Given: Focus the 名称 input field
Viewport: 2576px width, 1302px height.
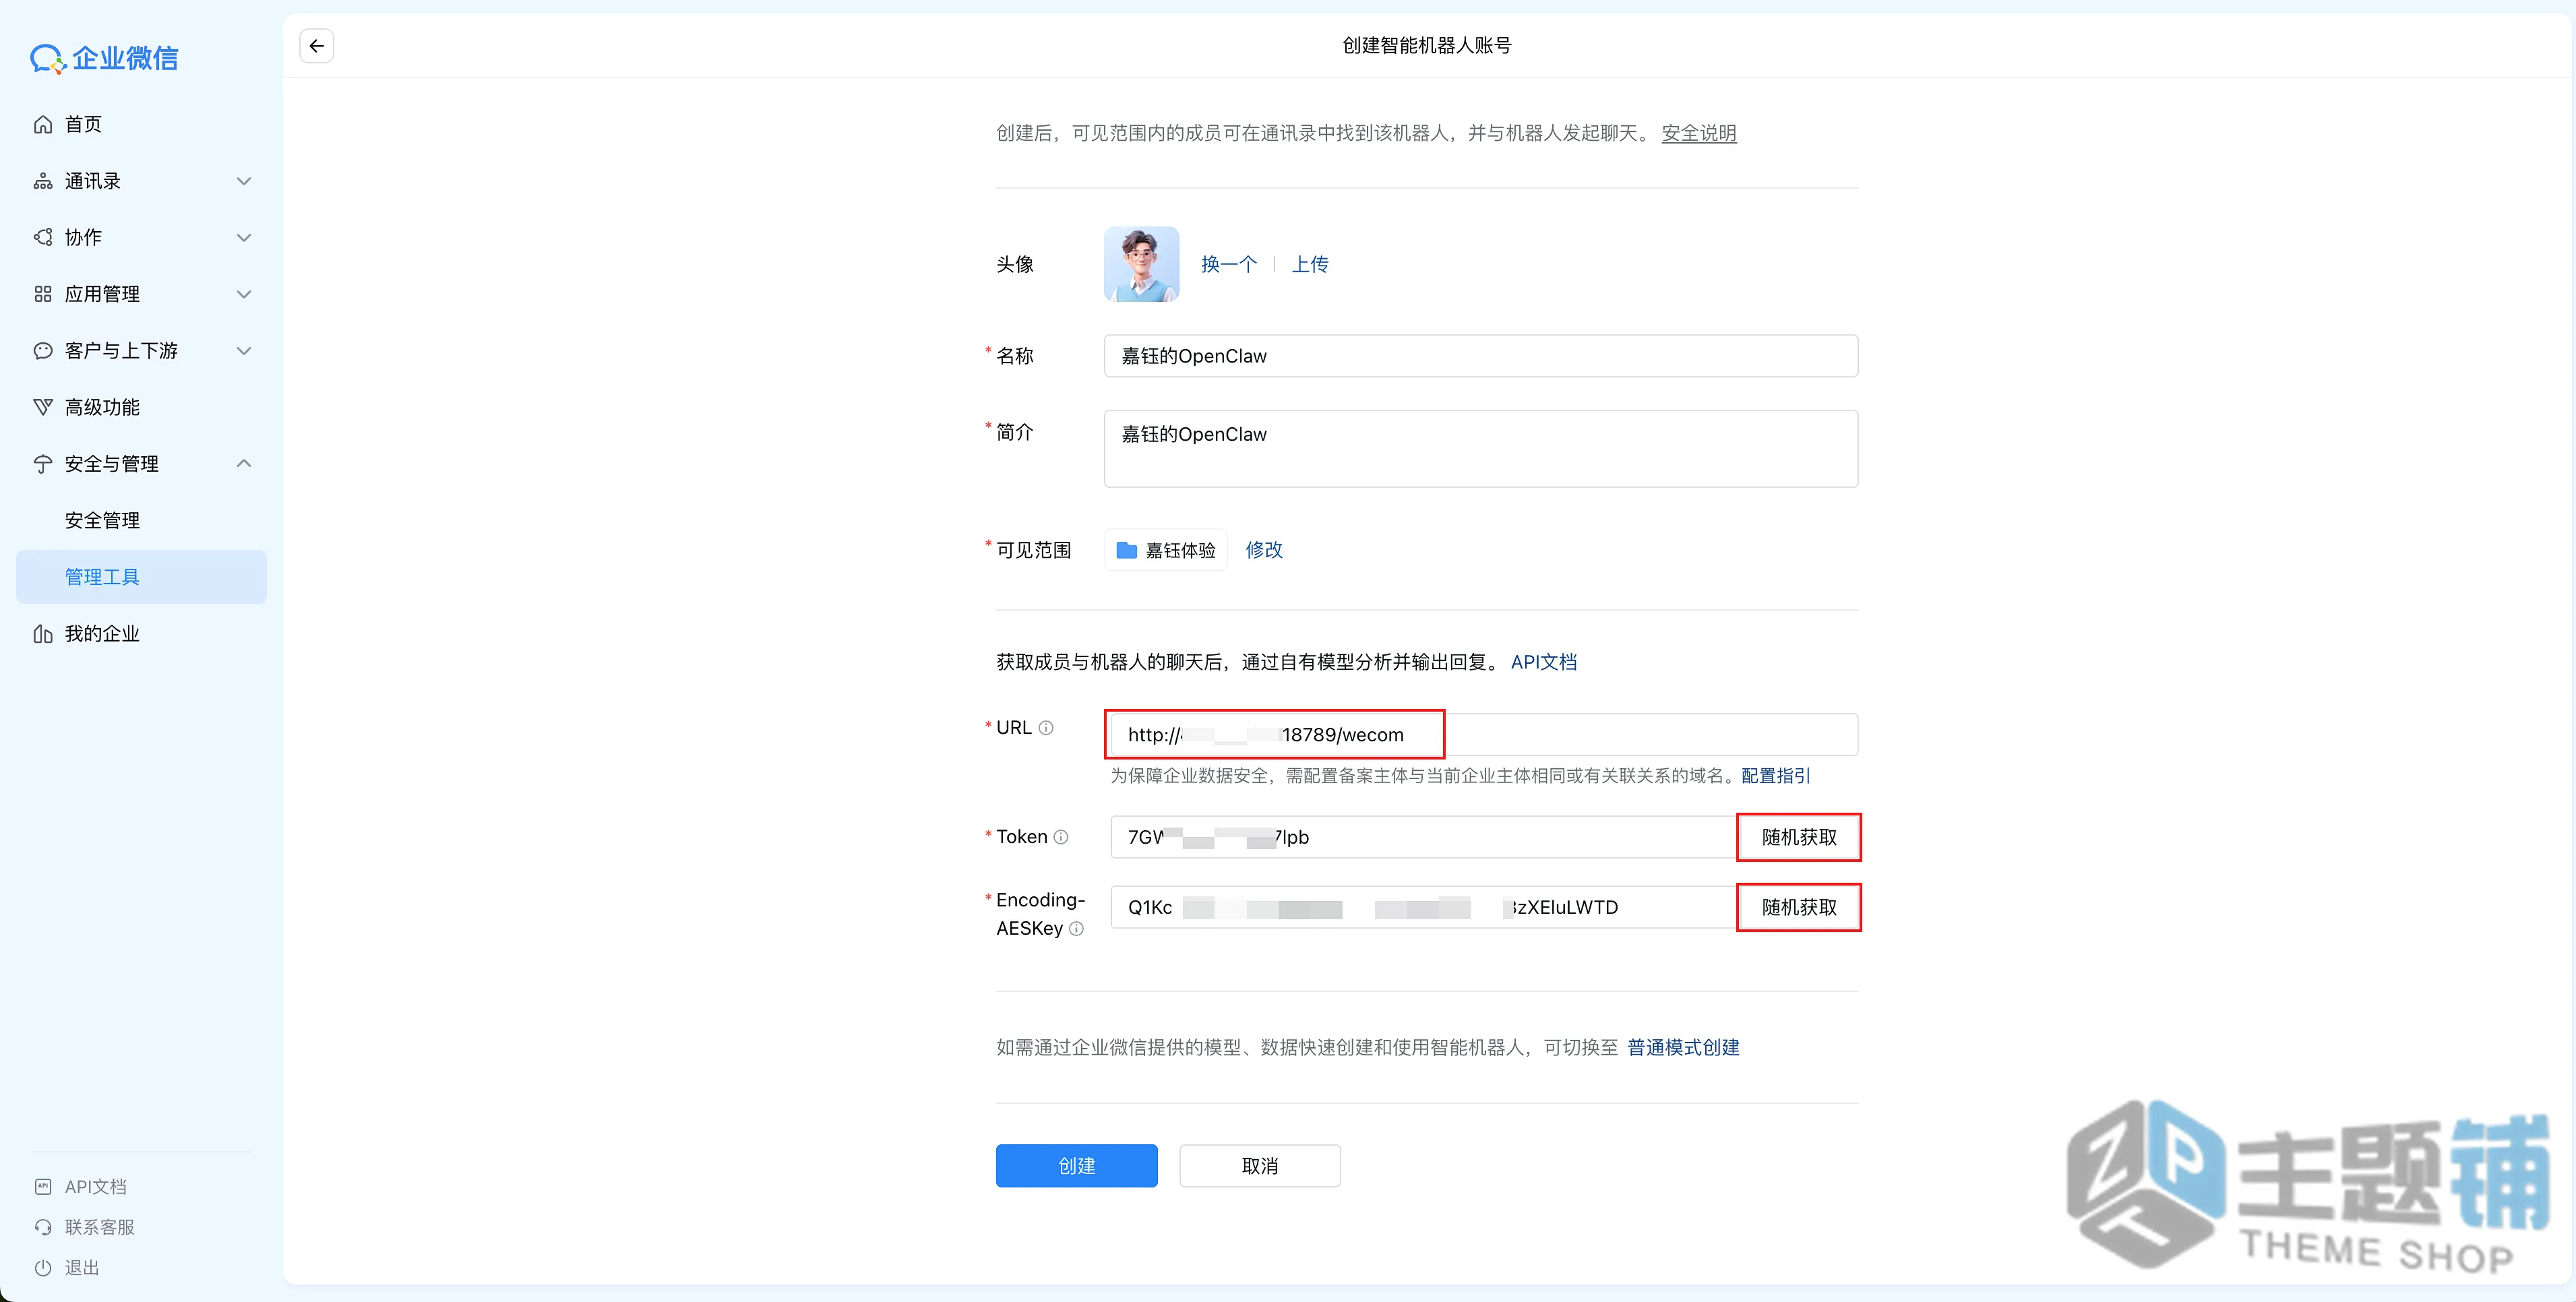Looking at the screenshot, I should tap(1480, 356).
